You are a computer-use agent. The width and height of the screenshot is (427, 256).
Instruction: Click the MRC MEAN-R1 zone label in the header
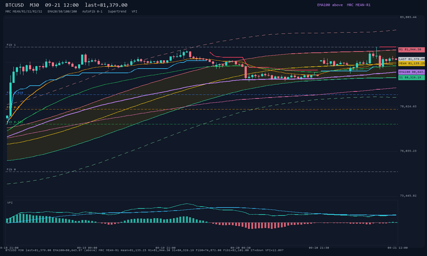[359, 5]
